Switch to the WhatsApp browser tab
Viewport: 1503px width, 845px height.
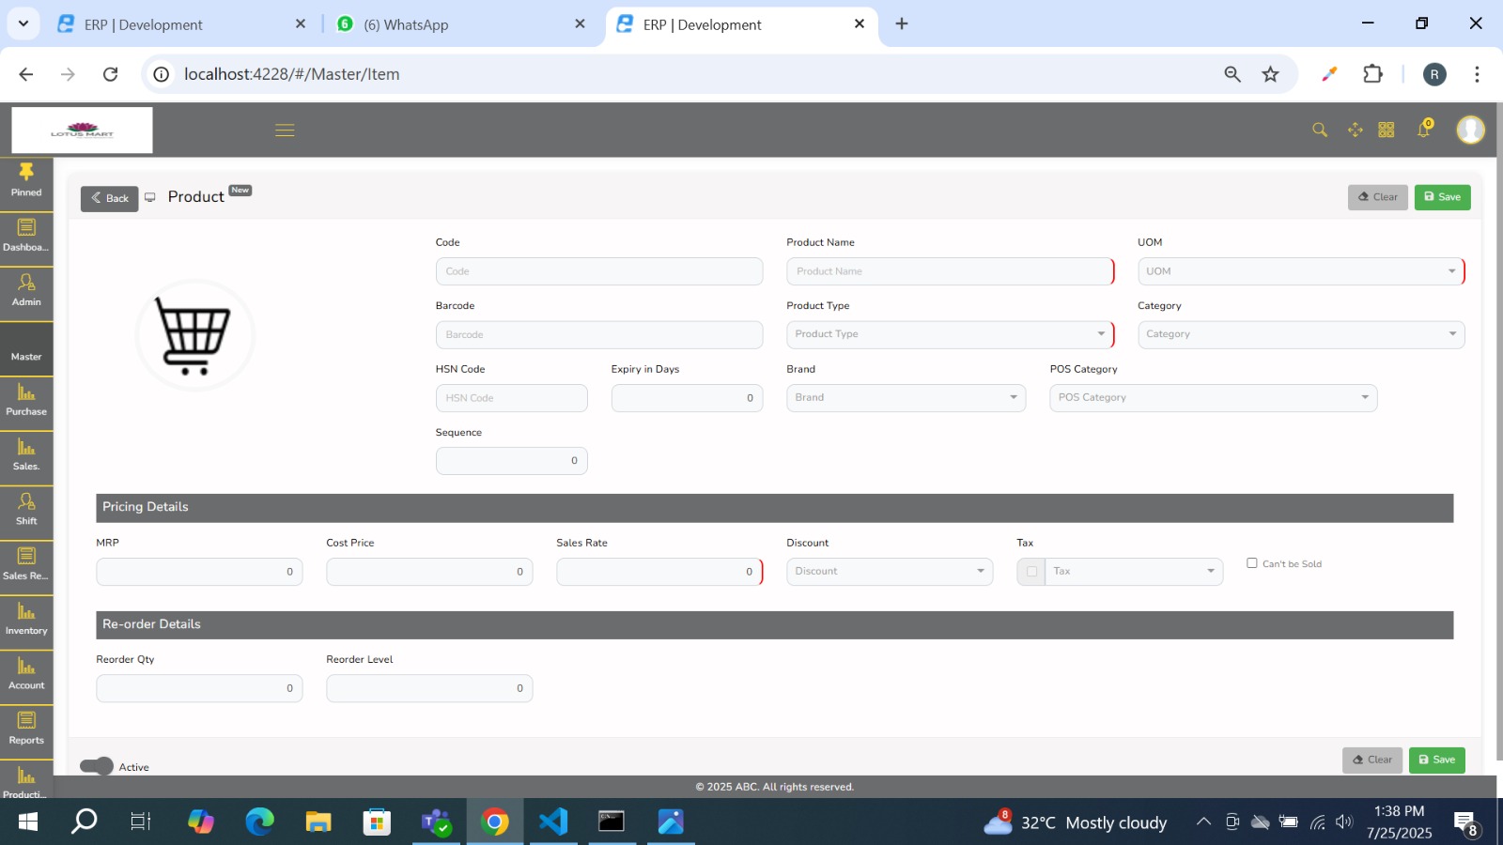tap(460, 24)
